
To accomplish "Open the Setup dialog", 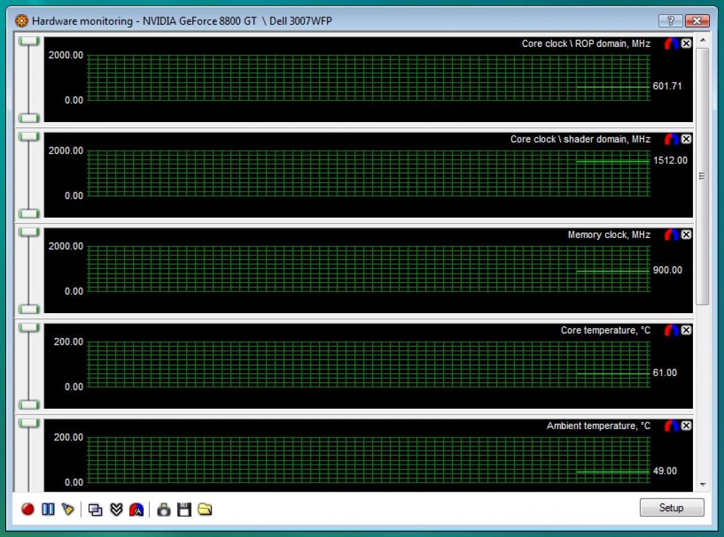I will click(x=672, y=508).
